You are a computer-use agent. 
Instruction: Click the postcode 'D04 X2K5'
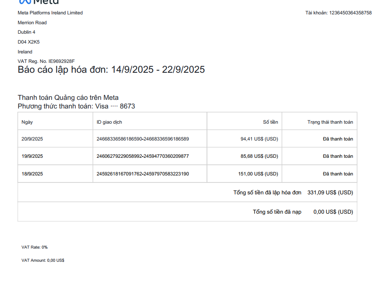(29, 42)
